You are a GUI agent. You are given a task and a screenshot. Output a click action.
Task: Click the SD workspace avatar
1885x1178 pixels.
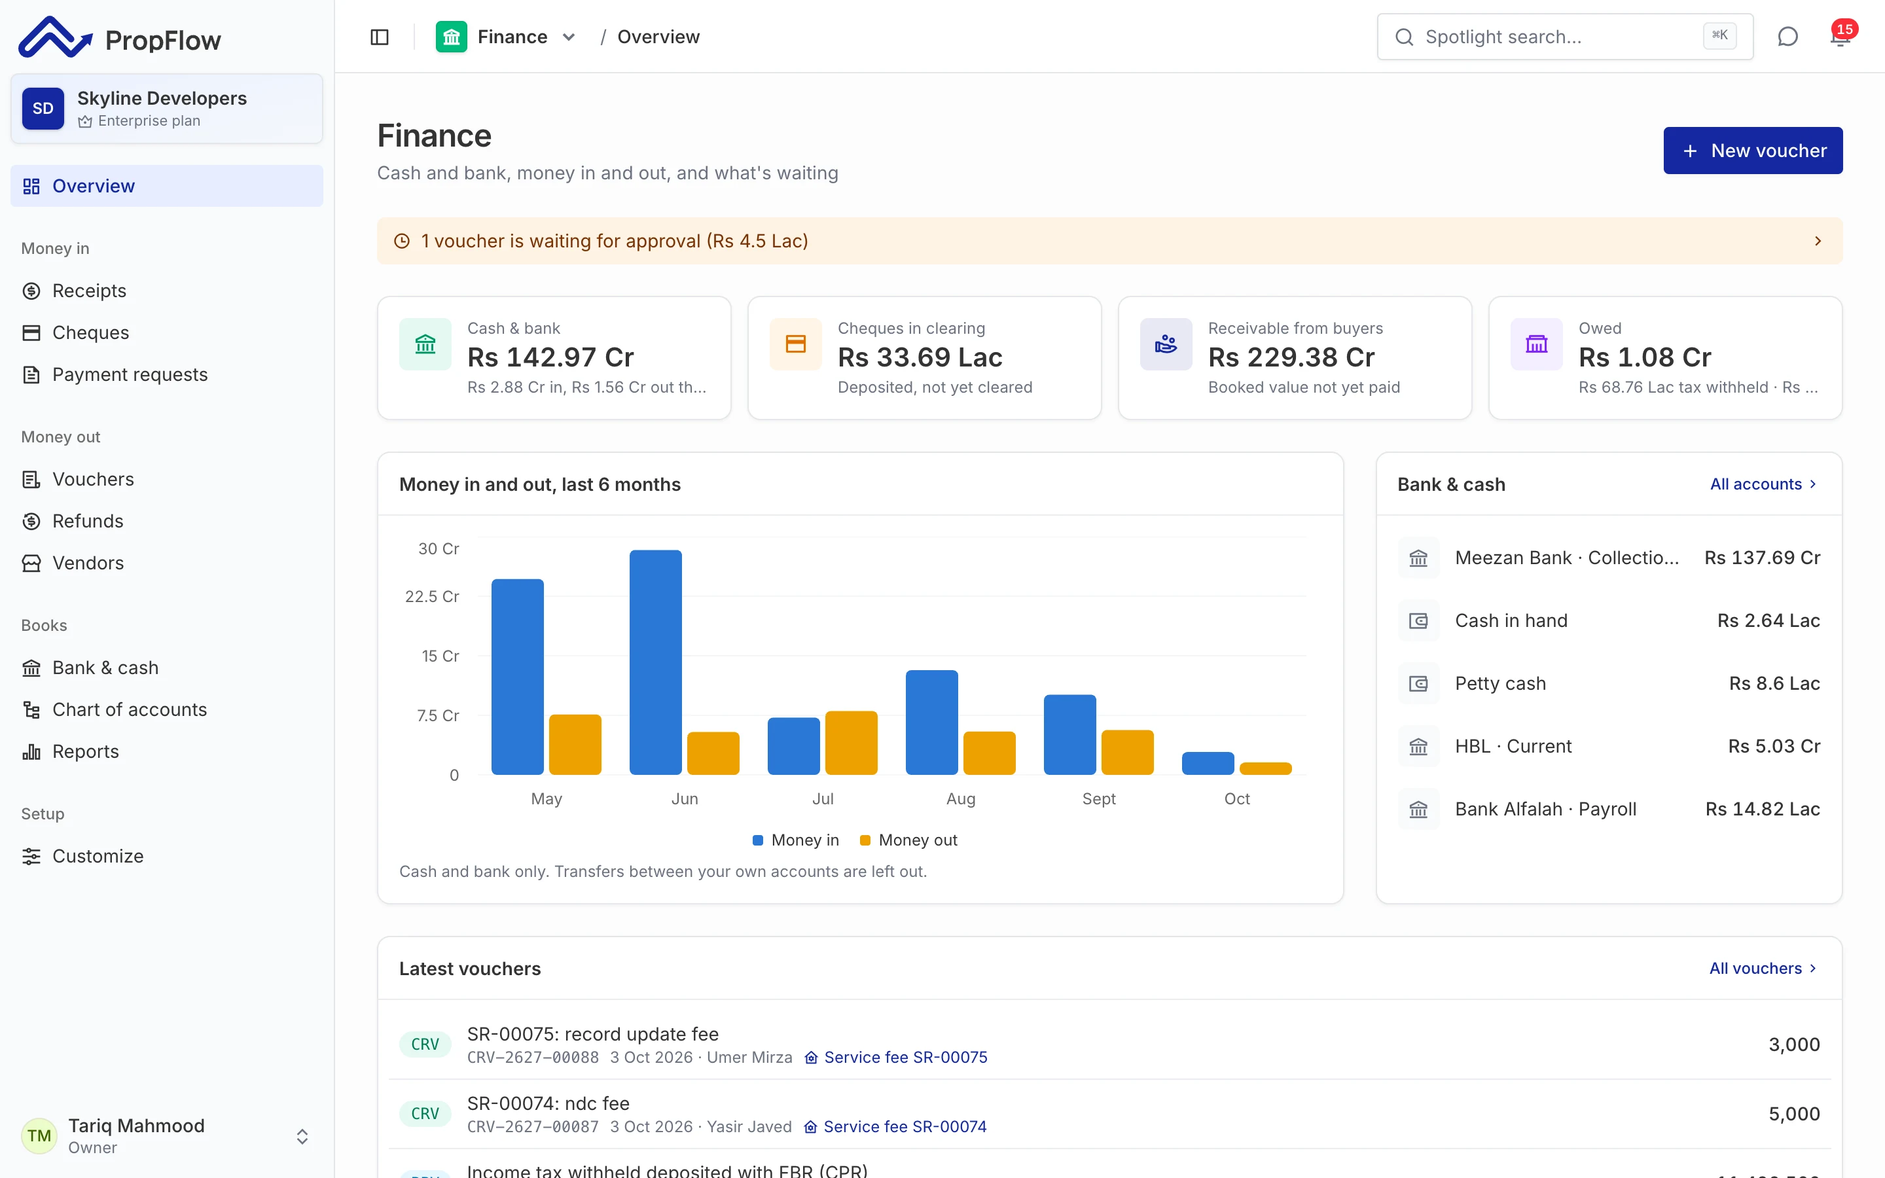pos(43,108)
